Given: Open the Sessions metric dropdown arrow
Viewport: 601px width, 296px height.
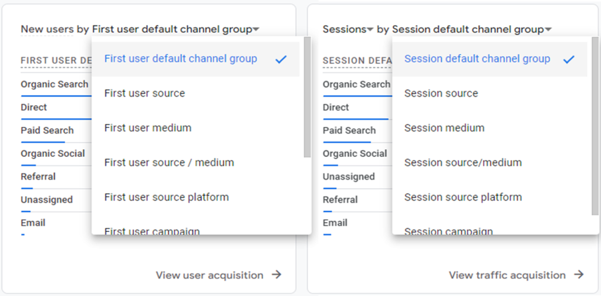Looking at the screenshot, I should 370,29.
